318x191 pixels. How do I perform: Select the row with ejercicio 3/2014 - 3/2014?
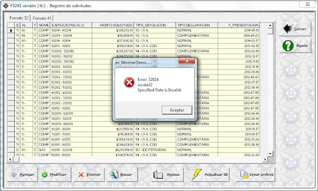[x=134, y=35]
